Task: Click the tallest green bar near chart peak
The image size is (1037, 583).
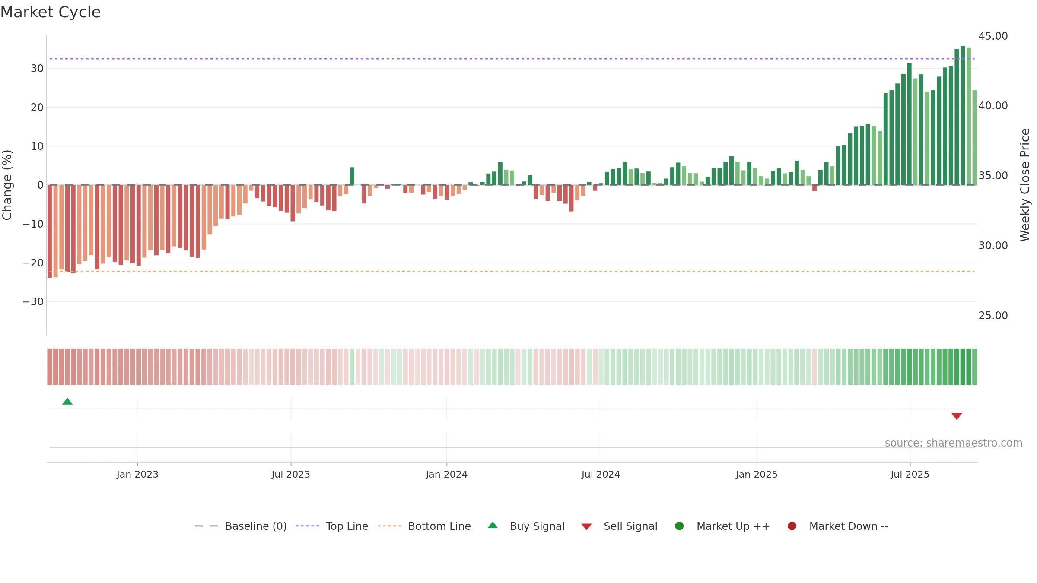Action: 963,115
